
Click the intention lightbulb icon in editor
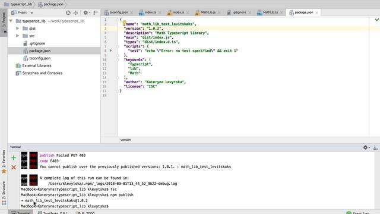click(124, 22)
